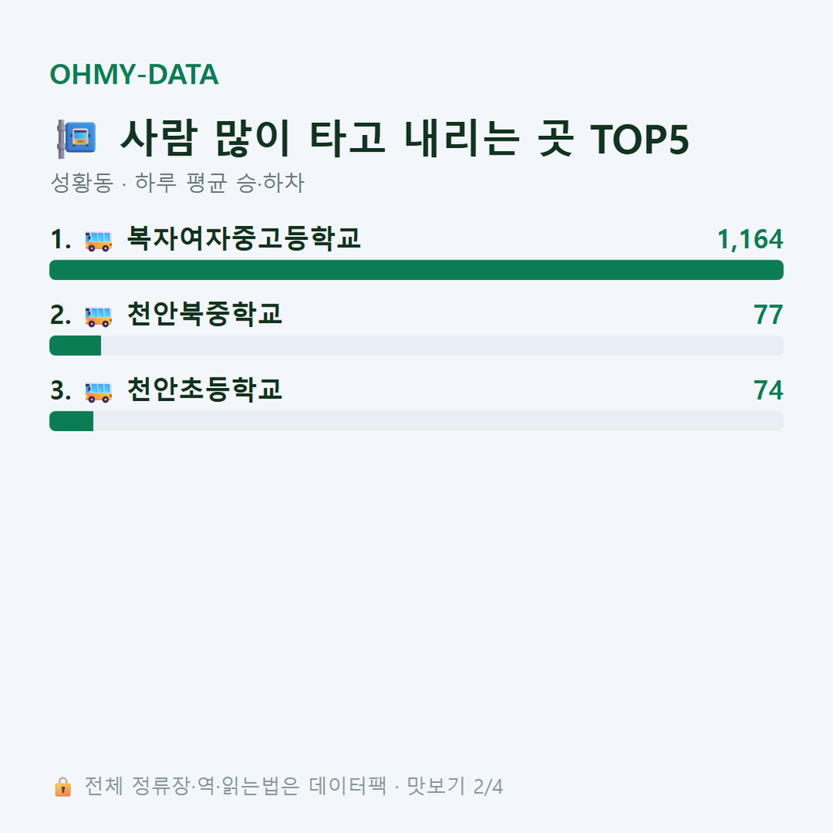Click the OHMY-DATA brand text
The width and height of the screenshot is (833, 833).
click(x=134, y=74)
